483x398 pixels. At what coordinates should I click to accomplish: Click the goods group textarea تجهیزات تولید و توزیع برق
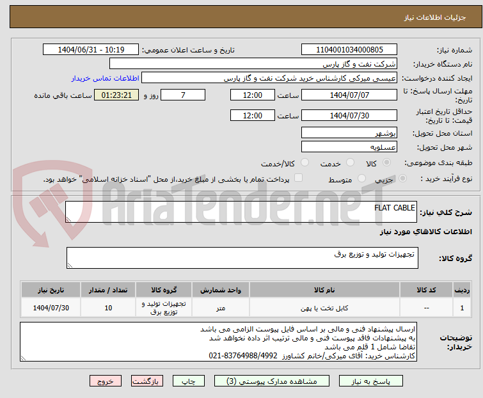tap(242, 258)
